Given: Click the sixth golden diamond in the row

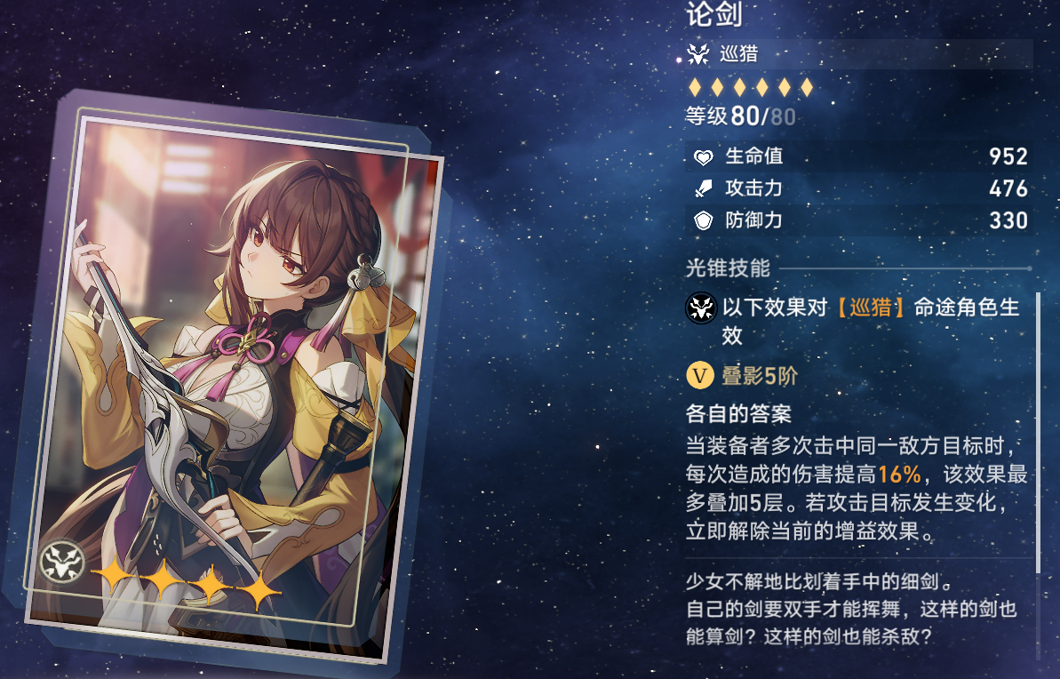Looking at the screenshot, I should point(807,87).
